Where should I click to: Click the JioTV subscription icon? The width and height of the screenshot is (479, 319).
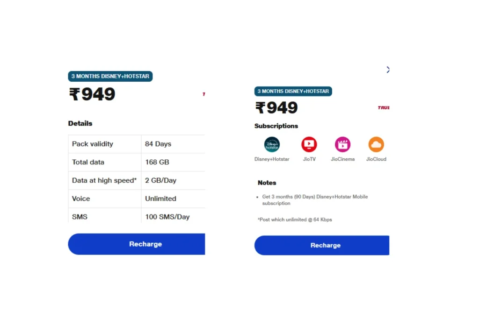coord(309,144)
